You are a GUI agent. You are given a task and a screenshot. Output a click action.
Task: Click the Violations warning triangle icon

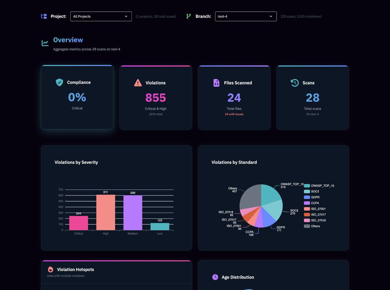(138, 83)
